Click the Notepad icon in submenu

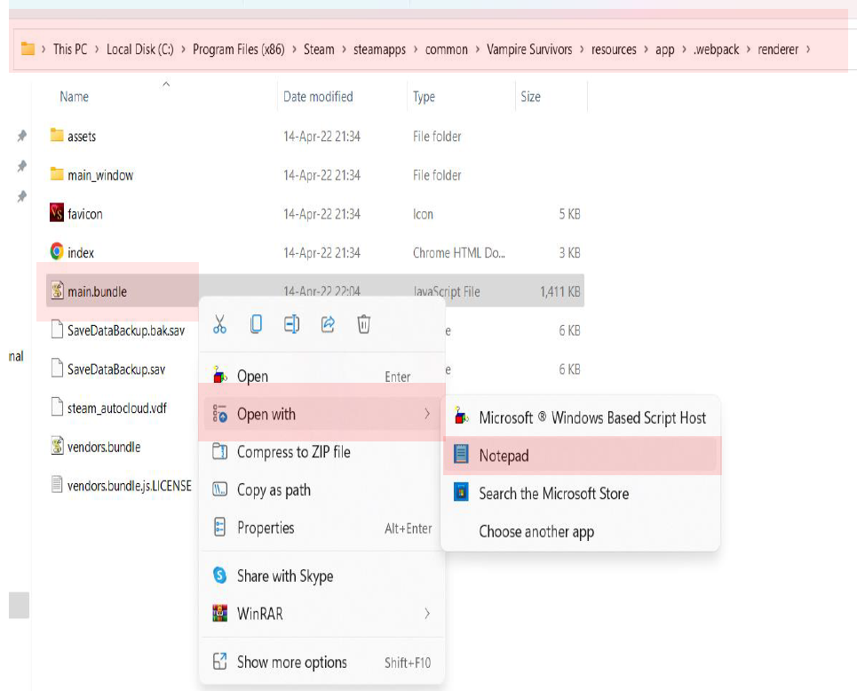coord(461,454)
